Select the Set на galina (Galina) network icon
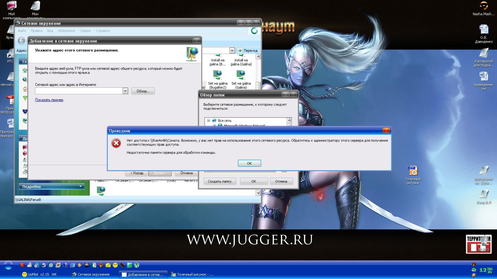Viewport: 497px width, 279px height. coord(241,80)
